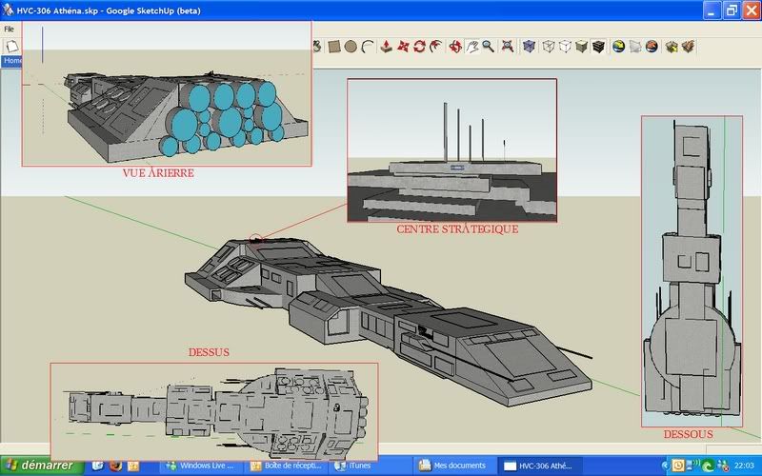Image resolution: width=762 pixels, height=476 pixels.
Task: Launch Firefox from the quick launch bar
Action: 115,466
